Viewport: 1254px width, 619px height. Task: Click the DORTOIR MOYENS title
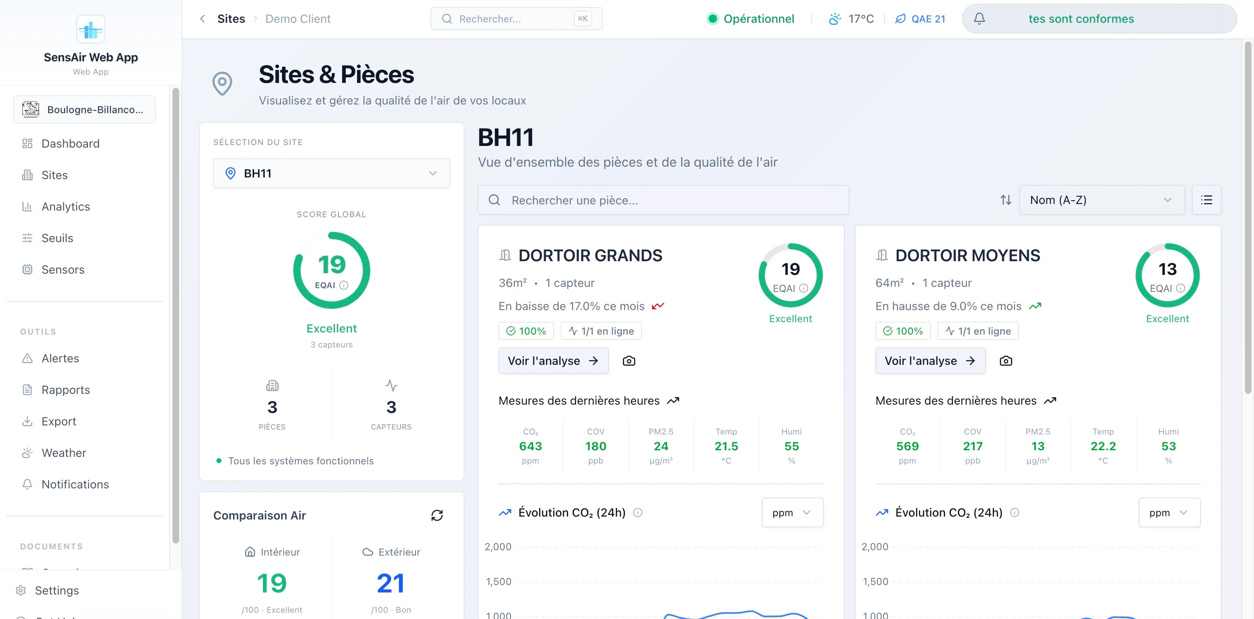(967, 256)
